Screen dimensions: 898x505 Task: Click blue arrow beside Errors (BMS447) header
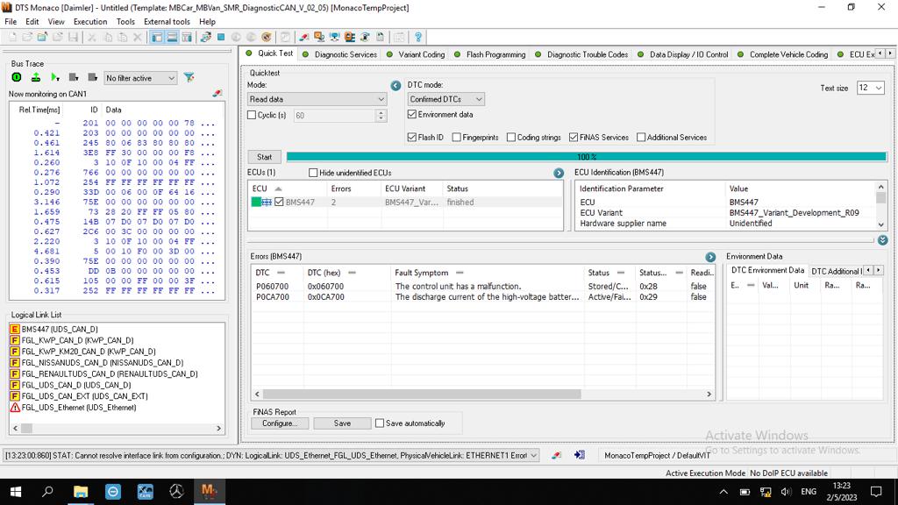710,257
